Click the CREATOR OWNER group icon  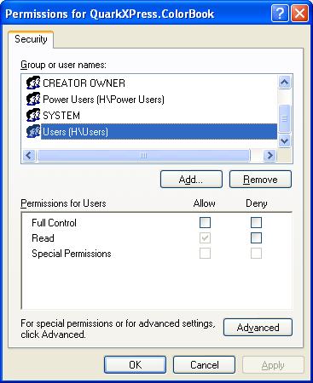point(33,83)
